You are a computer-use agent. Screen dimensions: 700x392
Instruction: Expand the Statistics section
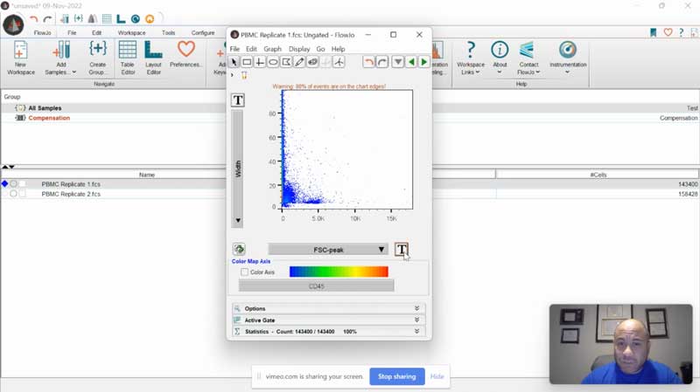coord(329,332)
